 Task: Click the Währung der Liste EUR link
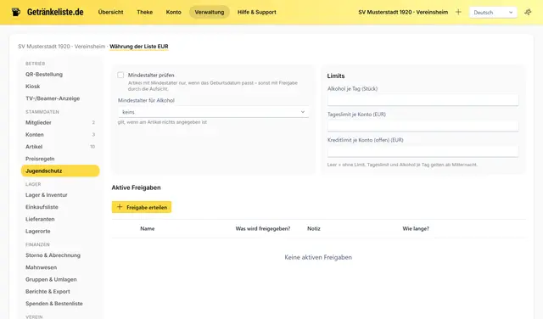click(139, 47)
